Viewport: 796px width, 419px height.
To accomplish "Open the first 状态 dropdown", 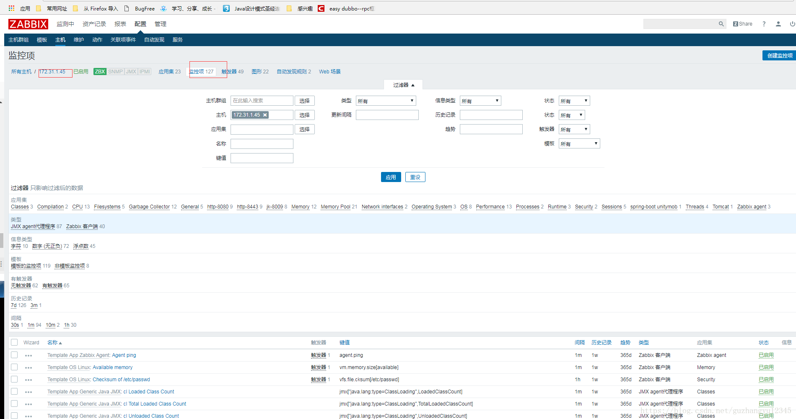I will [x=574, y=101].
